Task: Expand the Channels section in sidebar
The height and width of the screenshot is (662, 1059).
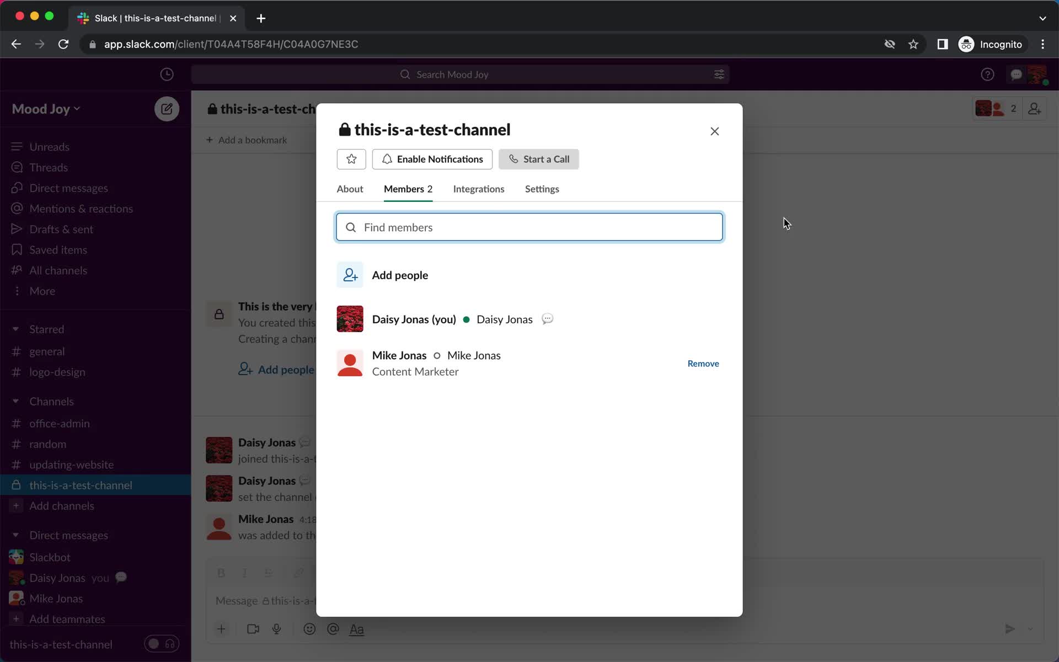Action: tap(15, 401)
